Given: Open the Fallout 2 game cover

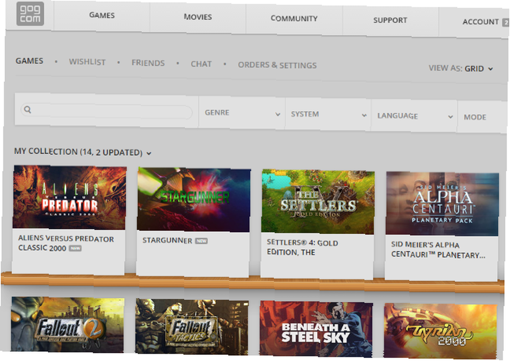Looking at the screenshot, I should pos(67,325).
